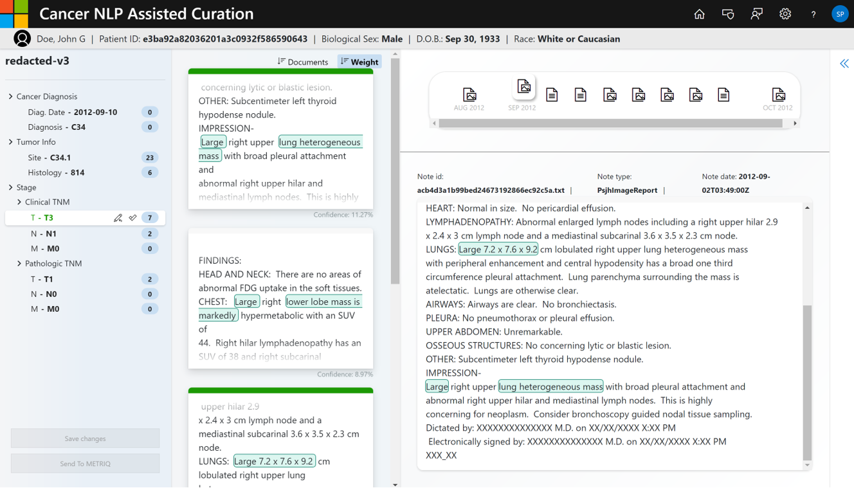Click the Send To METRIQ button

(x=85, y=464)
